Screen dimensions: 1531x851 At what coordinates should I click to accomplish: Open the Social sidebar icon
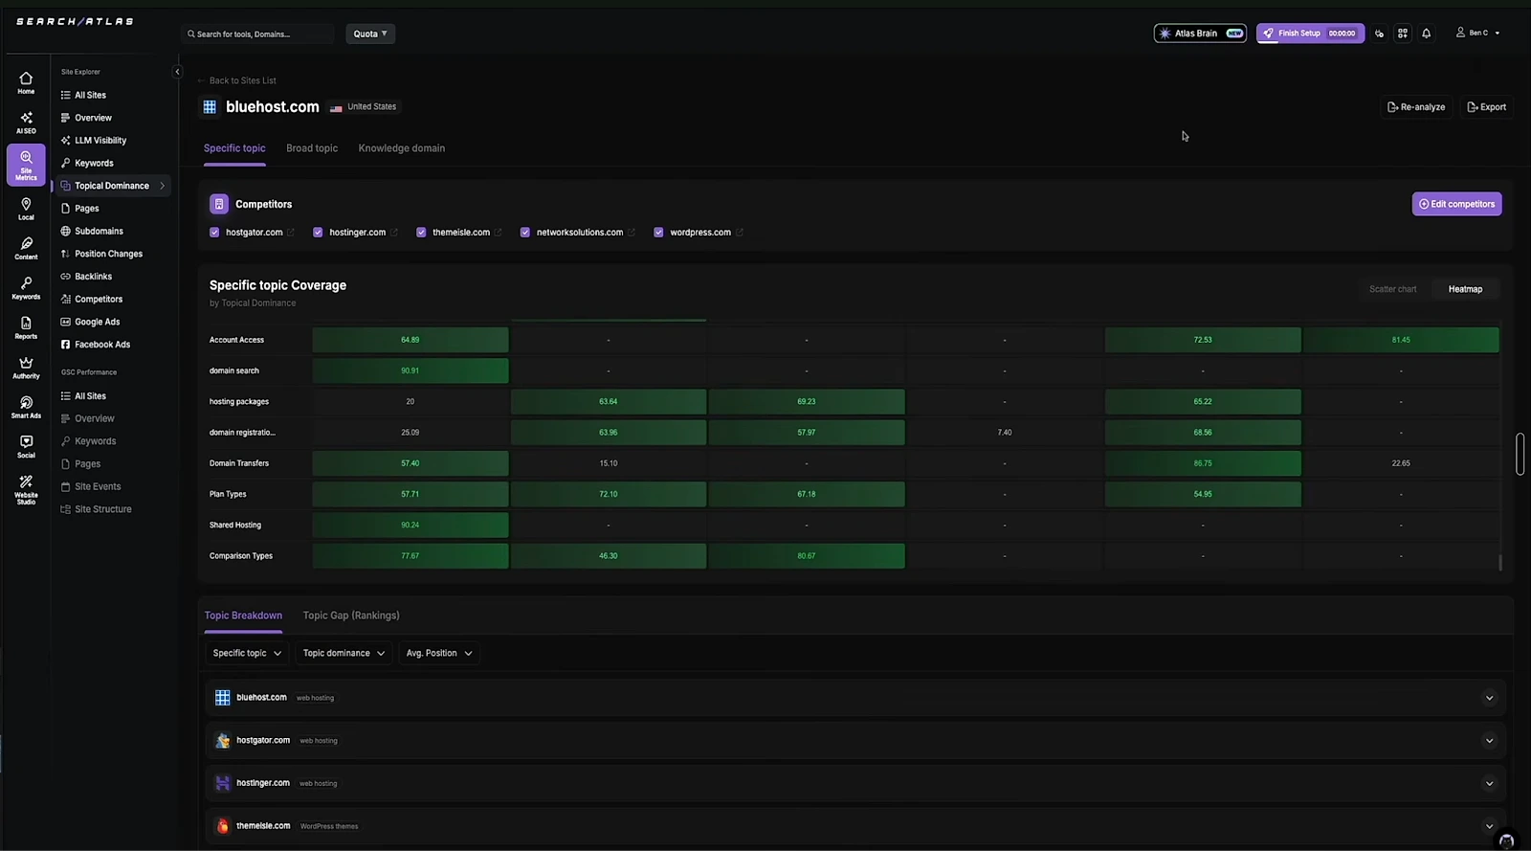(26, 447)
